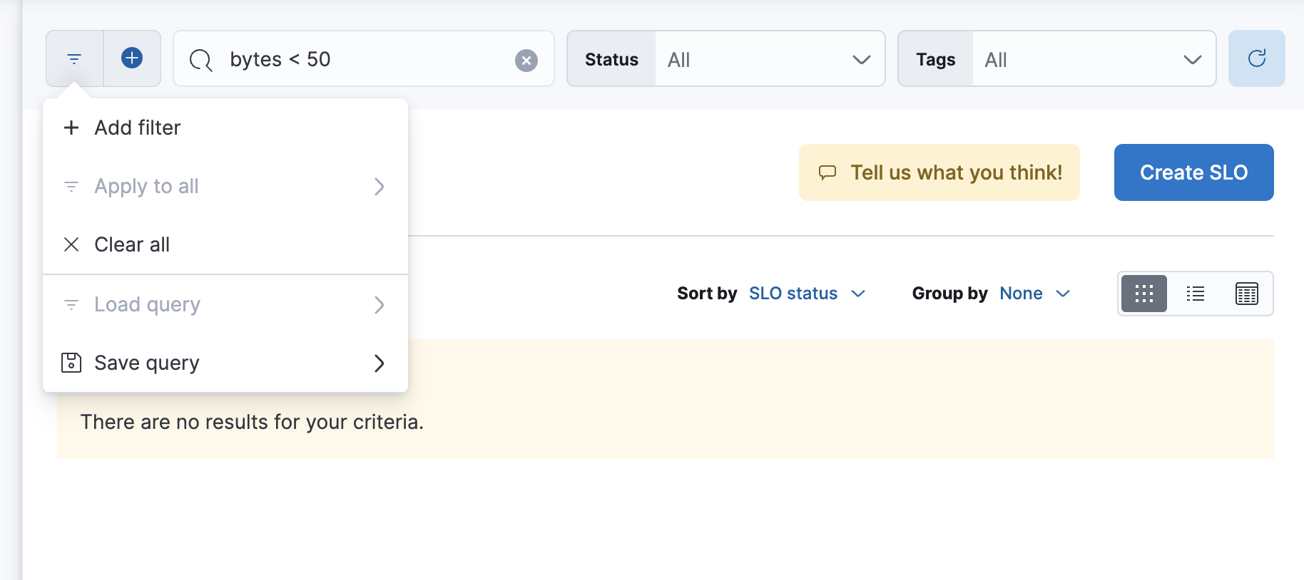The height and width of the screenshot is (580, 1304).
Task: Open the Status dropdown
Action: pos(770,59)
